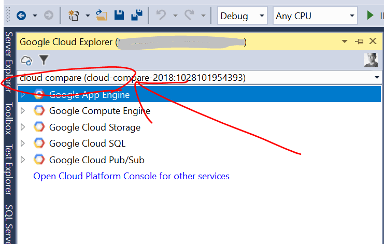This screenshot has width=384, height=244.
Task: Click the toolbar drag handle grip
Action: click(x=8, y=15)
